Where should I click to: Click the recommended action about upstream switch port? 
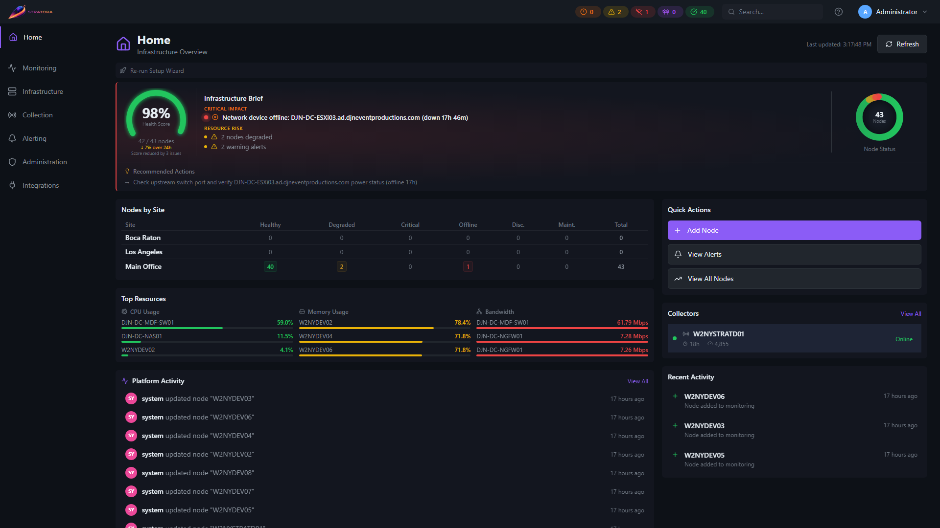275,182
